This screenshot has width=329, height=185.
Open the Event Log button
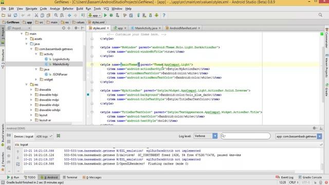click(x=284, y=177)
